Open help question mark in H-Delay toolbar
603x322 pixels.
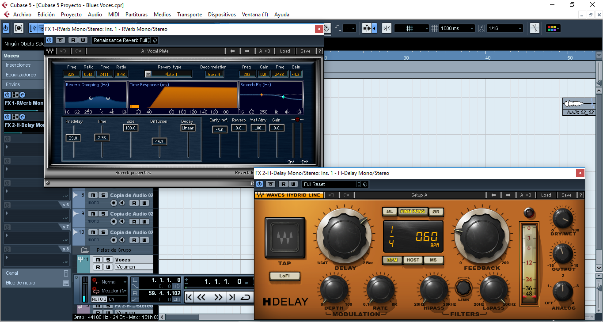click(x=580, y=195)
